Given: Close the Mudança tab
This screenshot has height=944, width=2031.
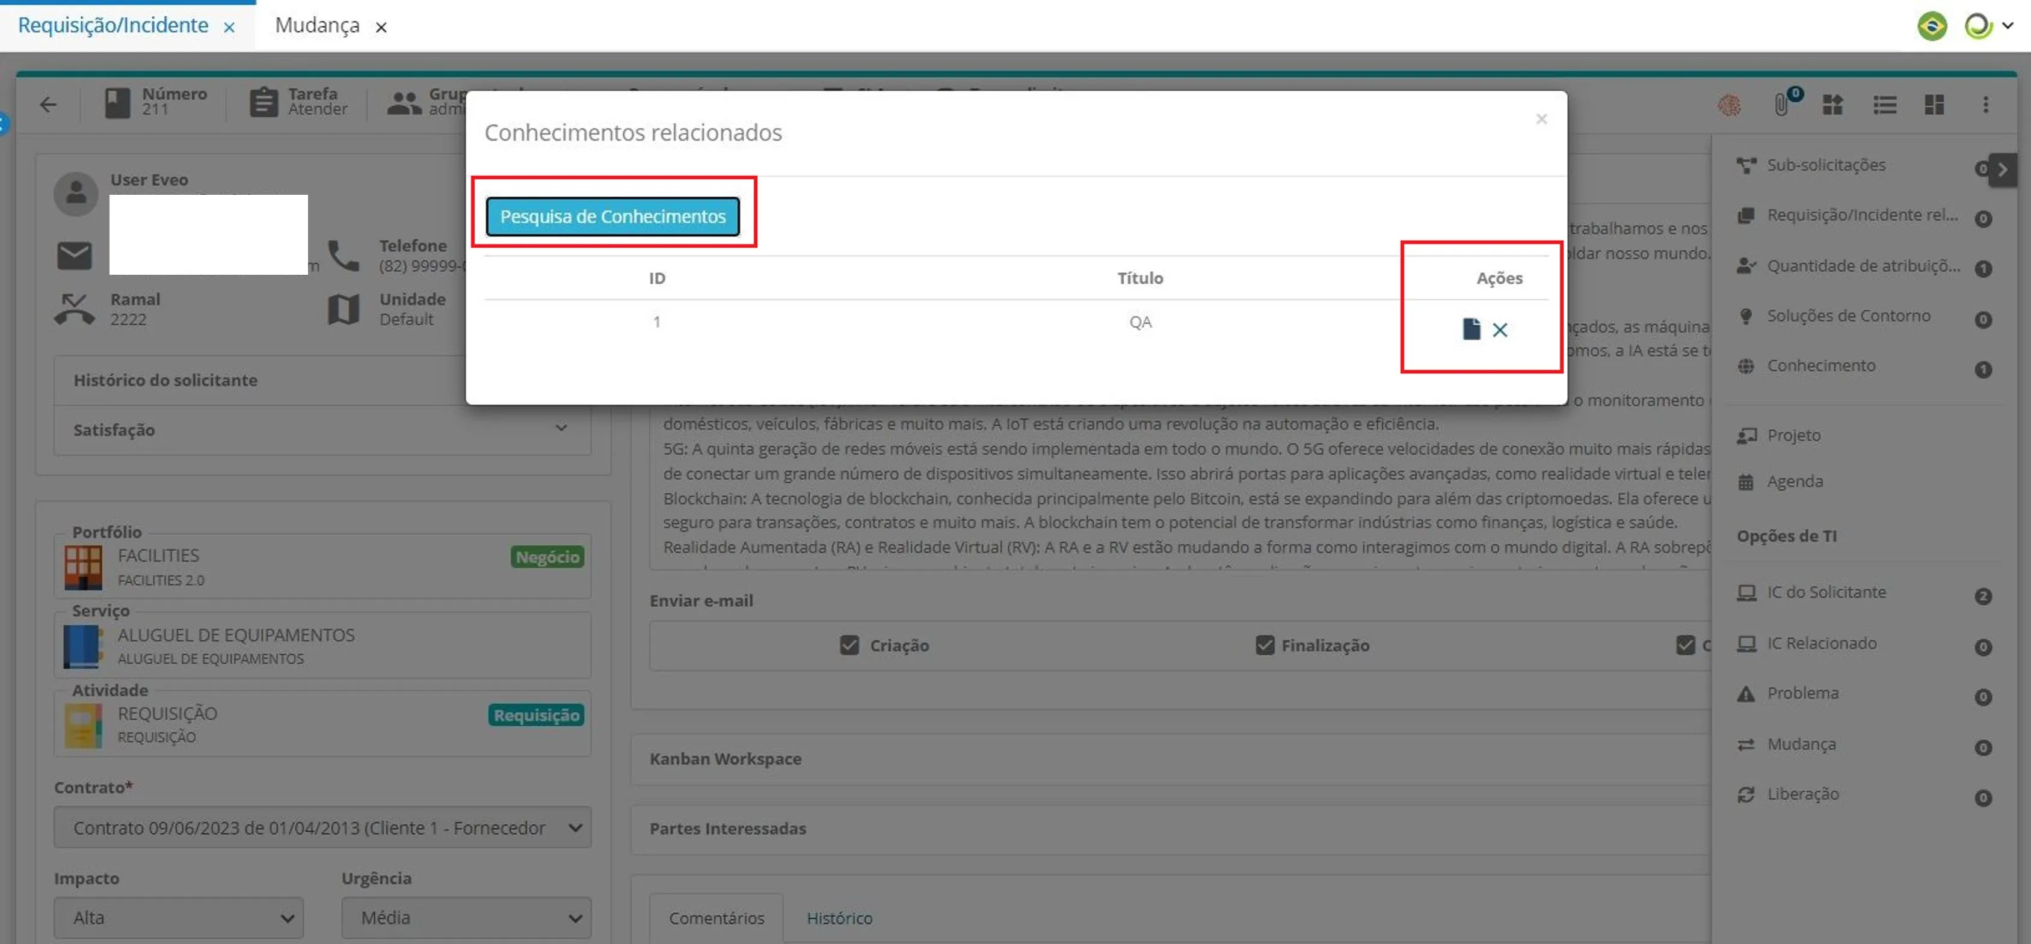Looking at the screenshot, I should tap(381, 28).
